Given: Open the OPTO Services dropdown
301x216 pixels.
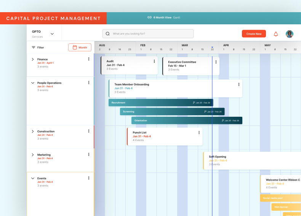Looking at the screenshot, I should coord(52,34).
